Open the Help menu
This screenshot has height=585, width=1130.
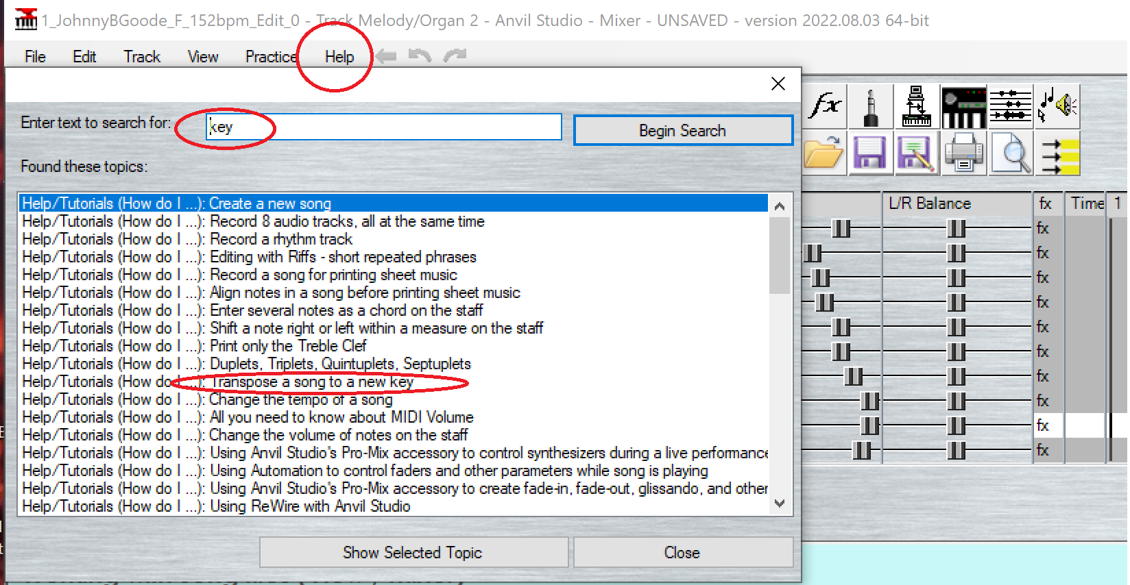339,57
